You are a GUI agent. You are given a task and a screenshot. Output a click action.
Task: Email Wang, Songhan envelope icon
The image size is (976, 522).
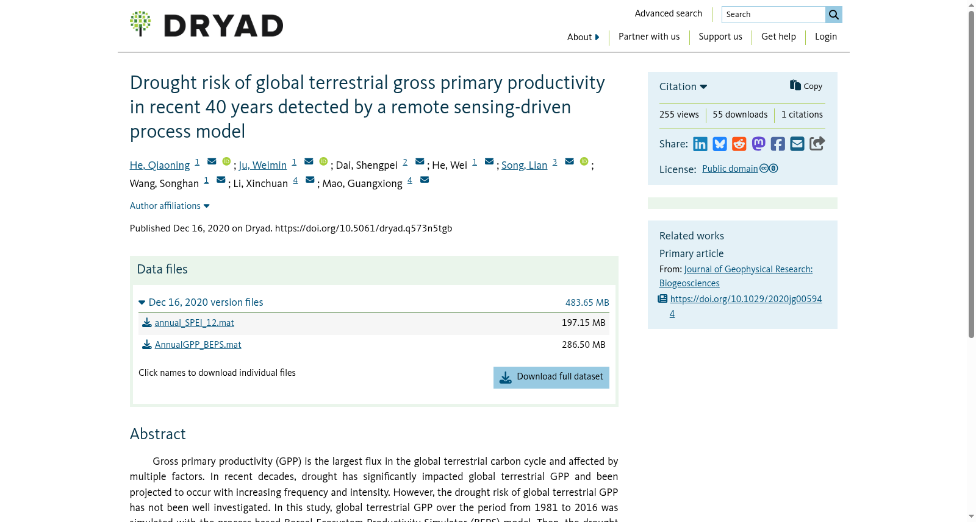click(221, 180)
